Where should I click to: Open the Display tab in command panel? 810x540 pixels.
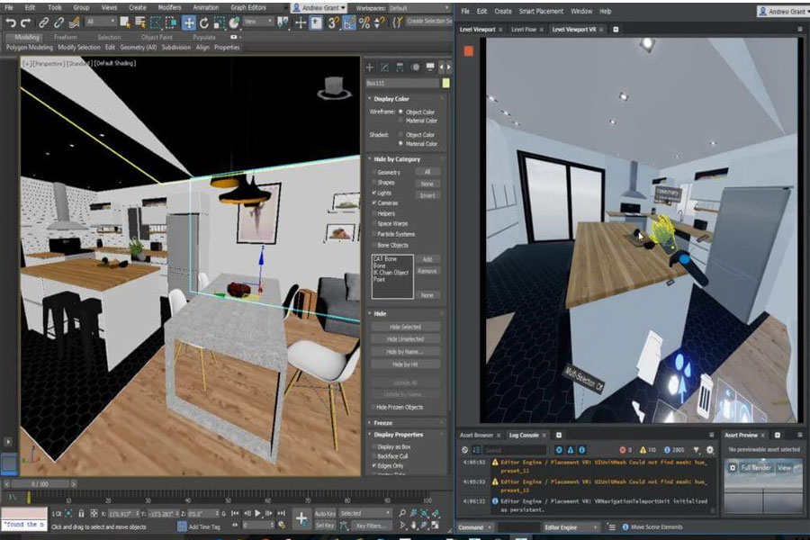click(430, 67)
